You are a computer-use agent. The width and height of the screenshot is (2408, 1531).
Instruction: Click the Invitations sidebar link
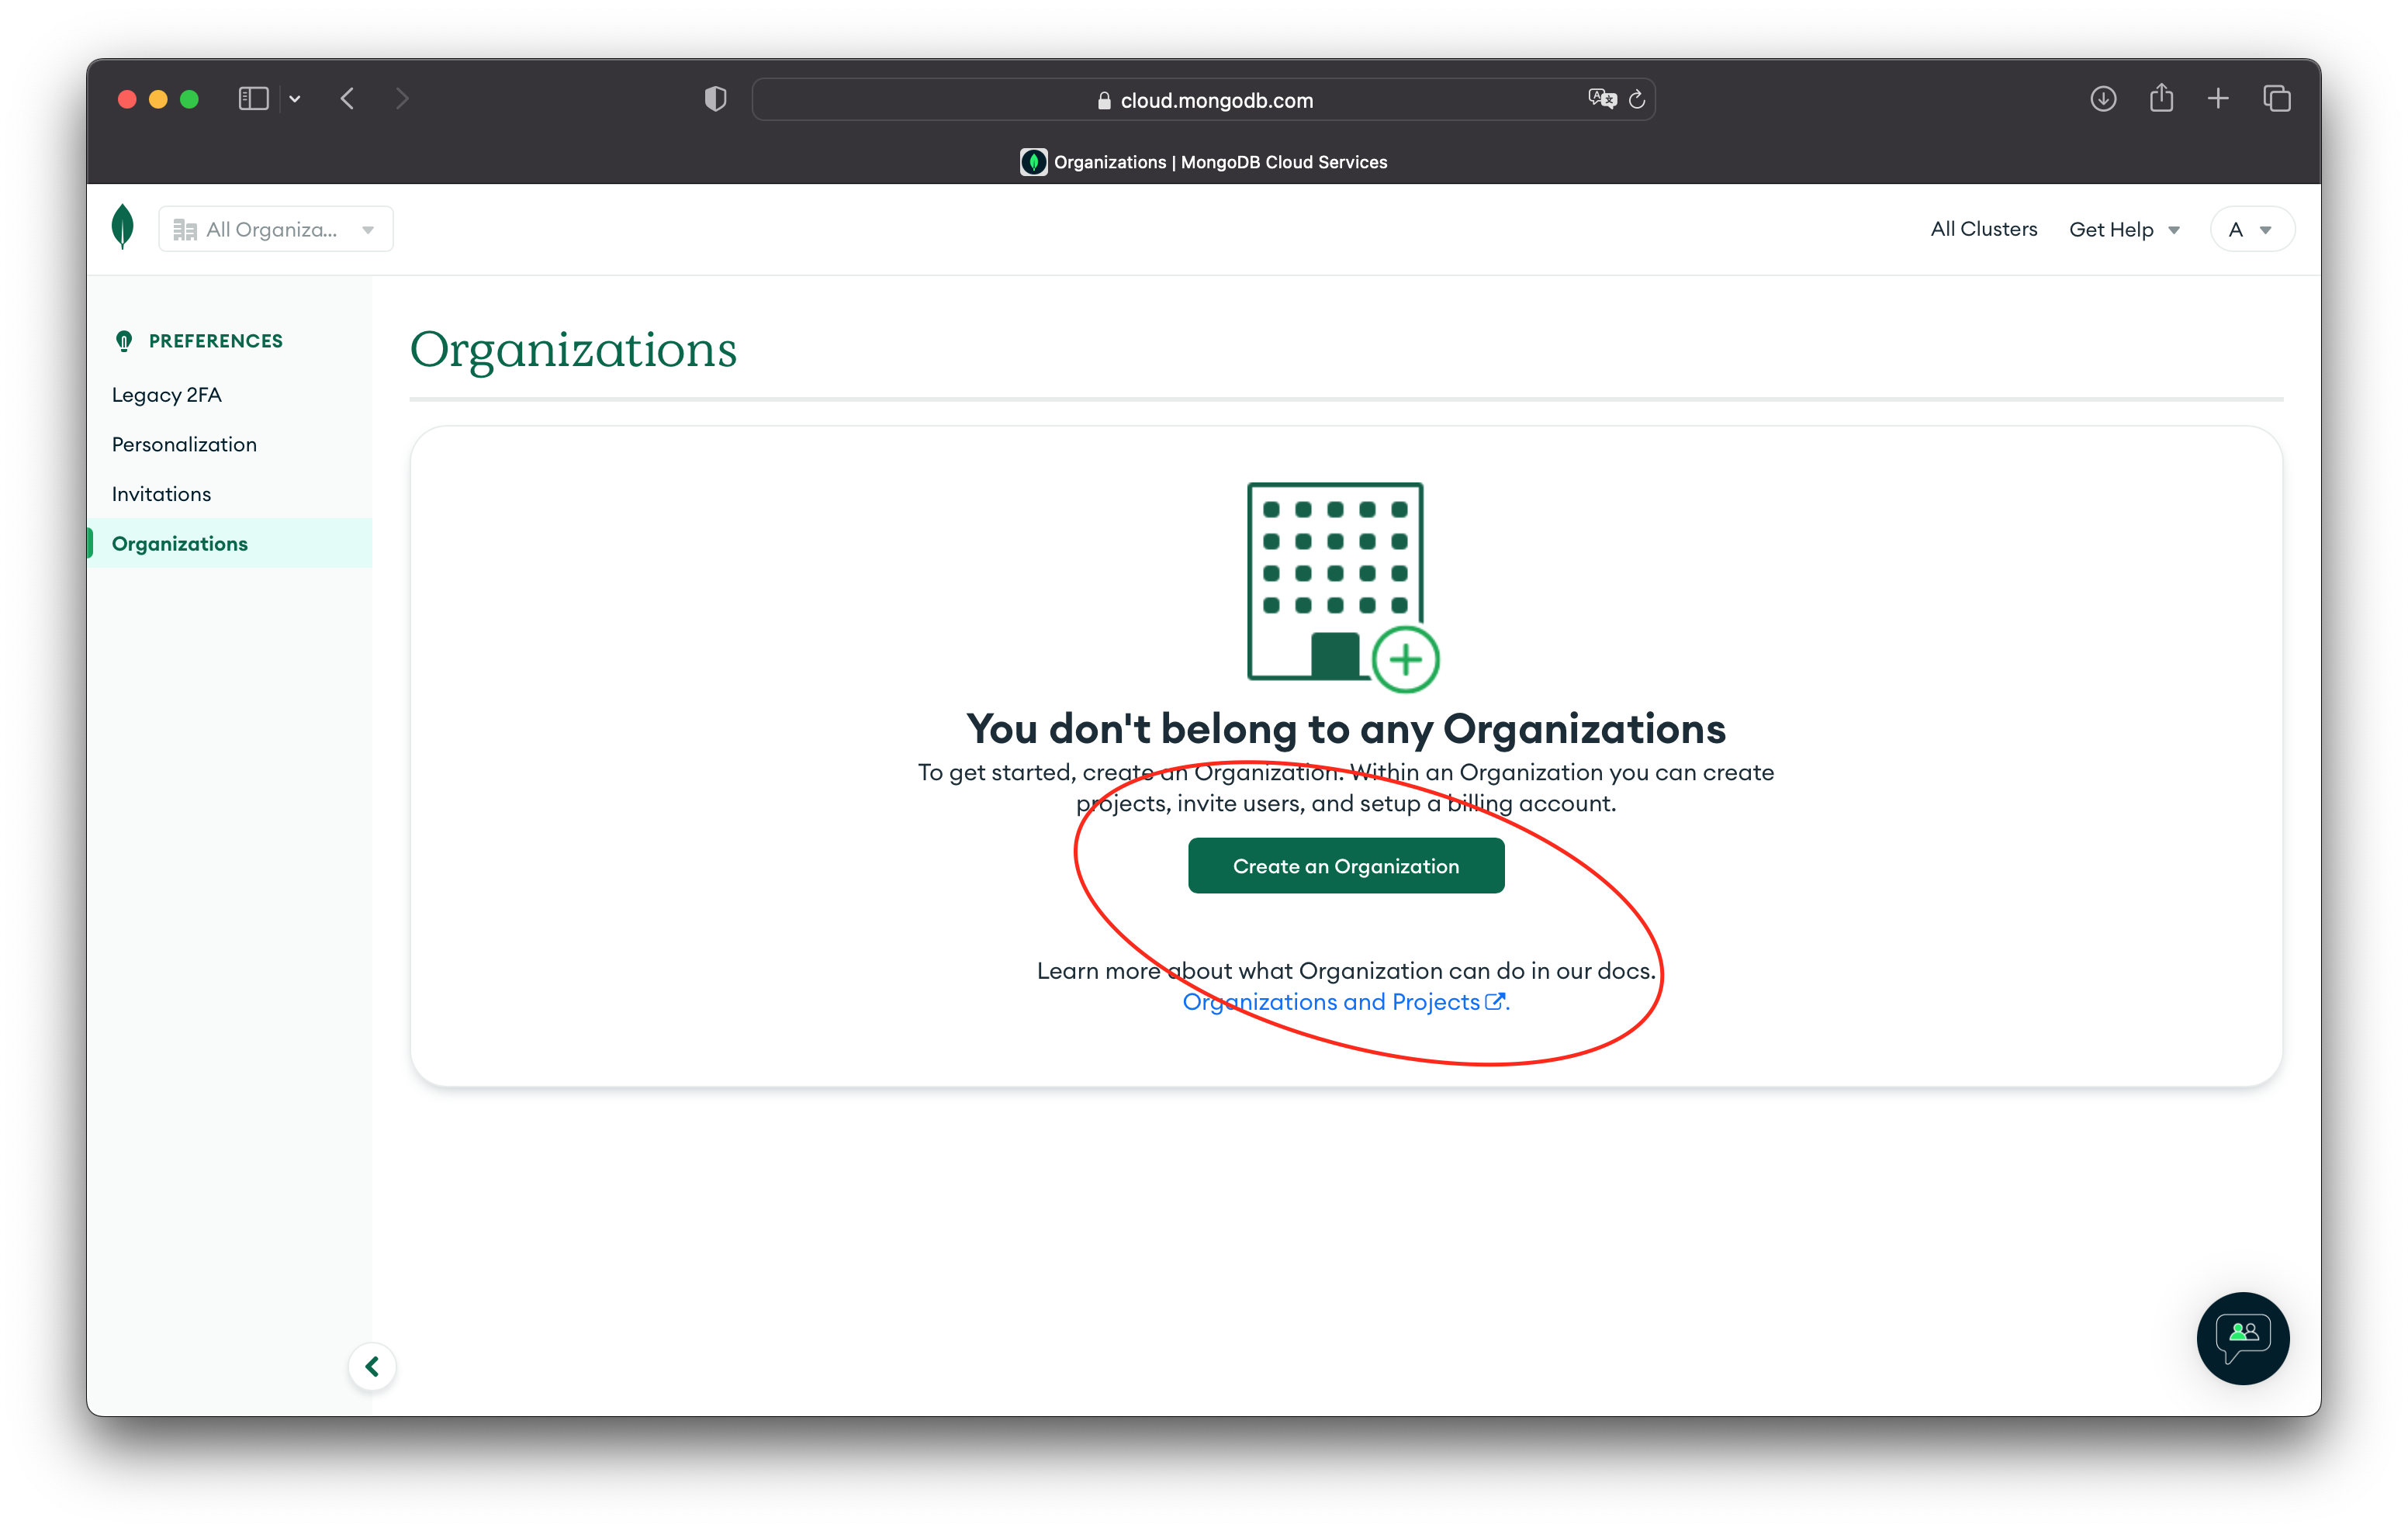click(160, 492)
